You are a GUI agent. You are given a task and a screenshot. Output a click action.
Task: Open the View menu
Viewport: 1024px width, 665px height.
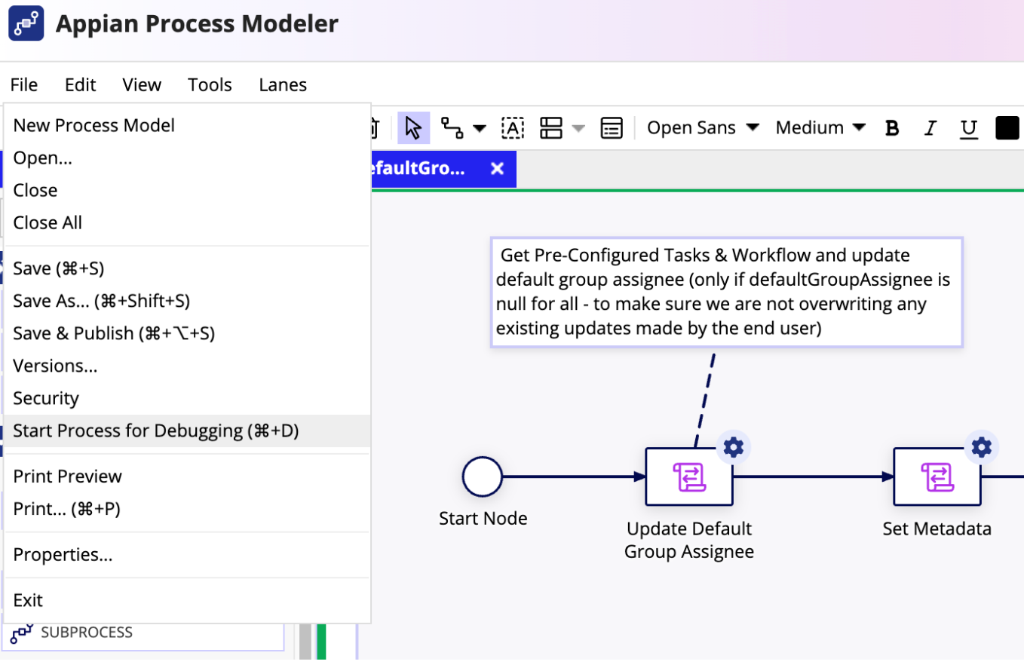(x=142, y=85)
